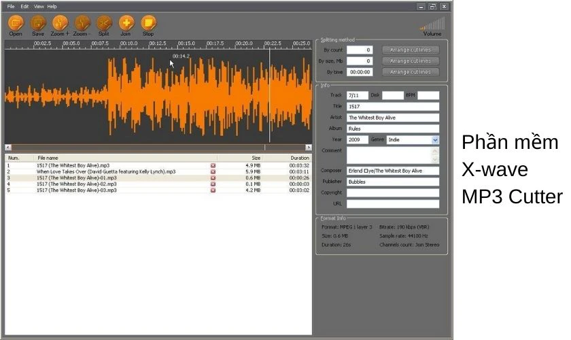
Task: Click into the Title field containing 1517
Action: point(393,106)
